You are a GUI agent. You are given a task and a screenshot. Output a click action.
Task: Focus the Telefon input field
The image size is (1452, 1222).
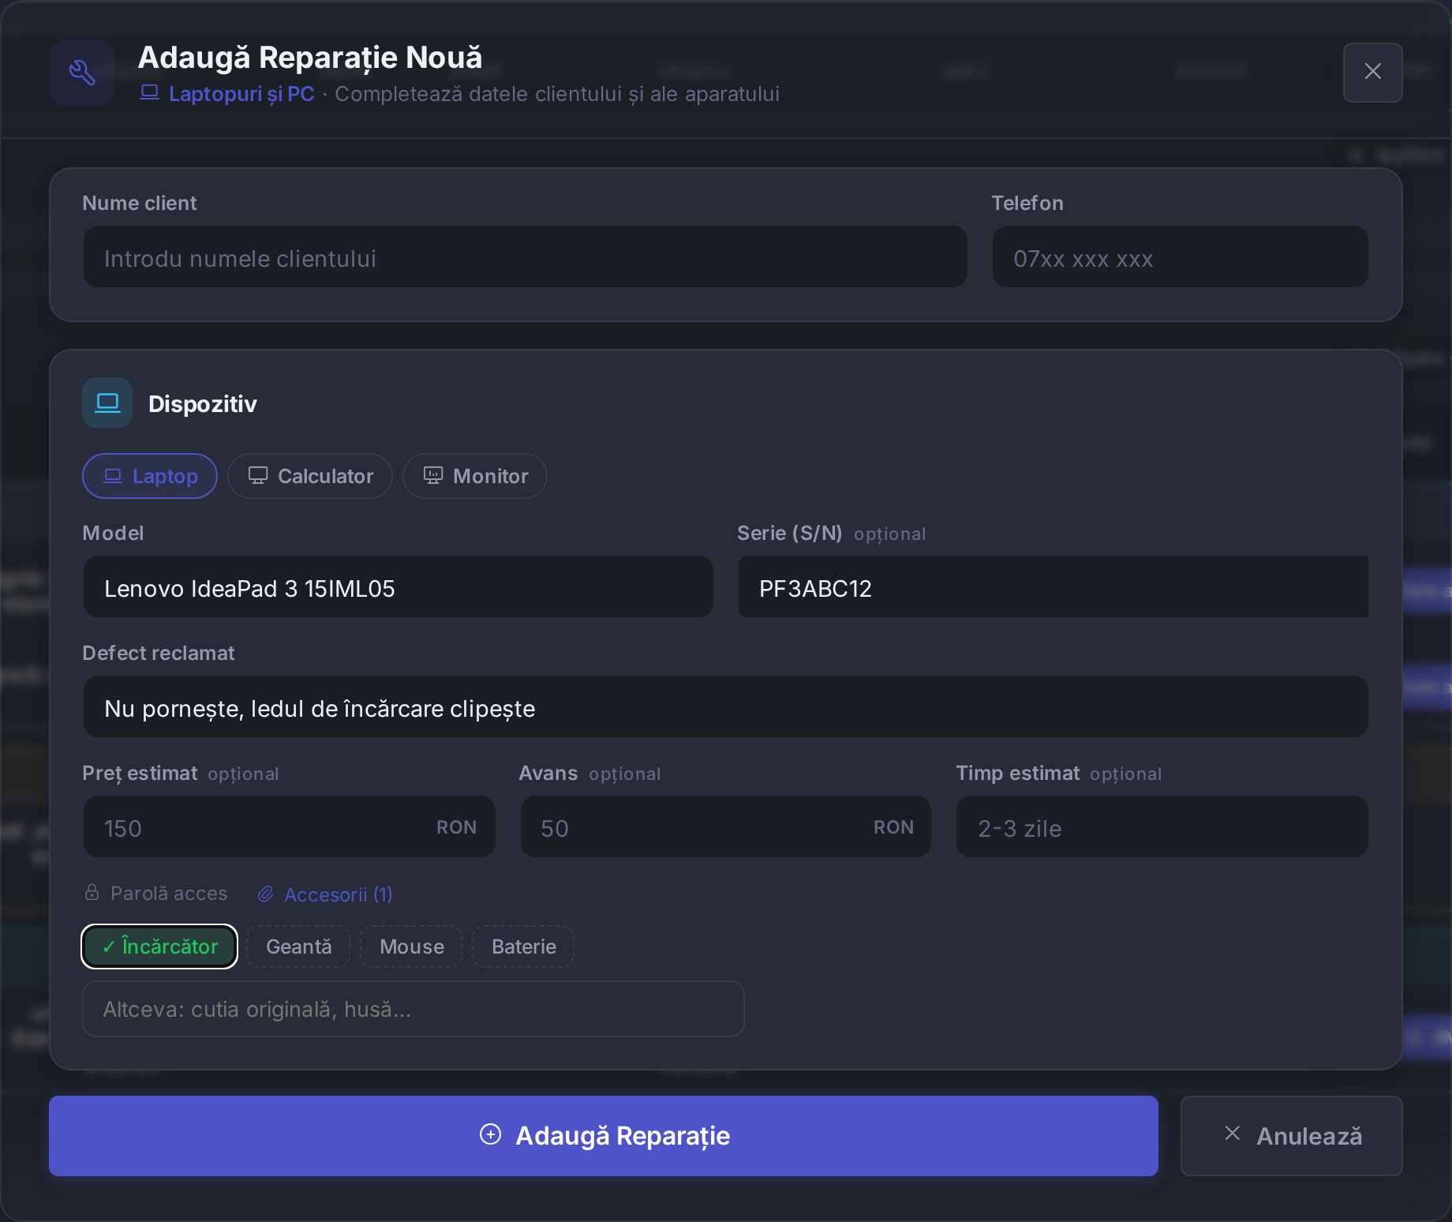pos(1180,257)
